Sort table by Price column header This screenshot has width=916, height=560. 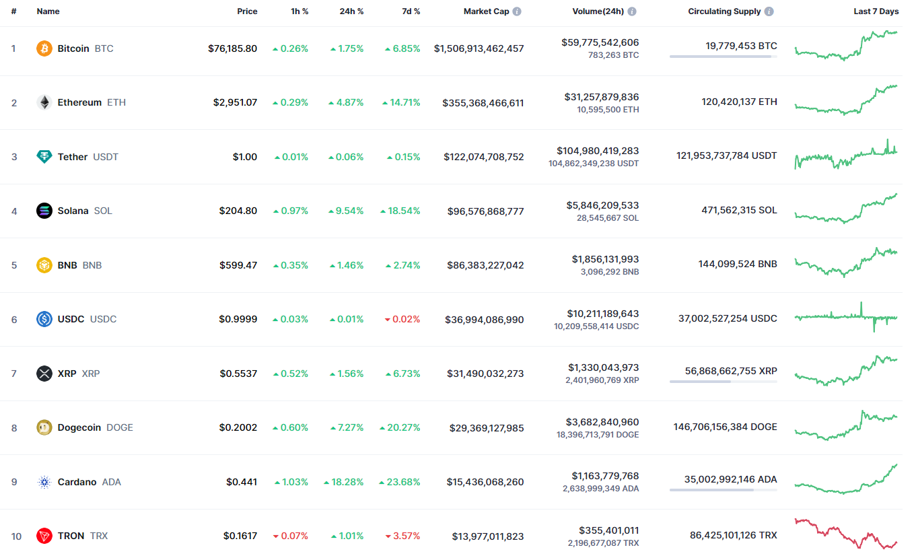[x=247, y=11]
